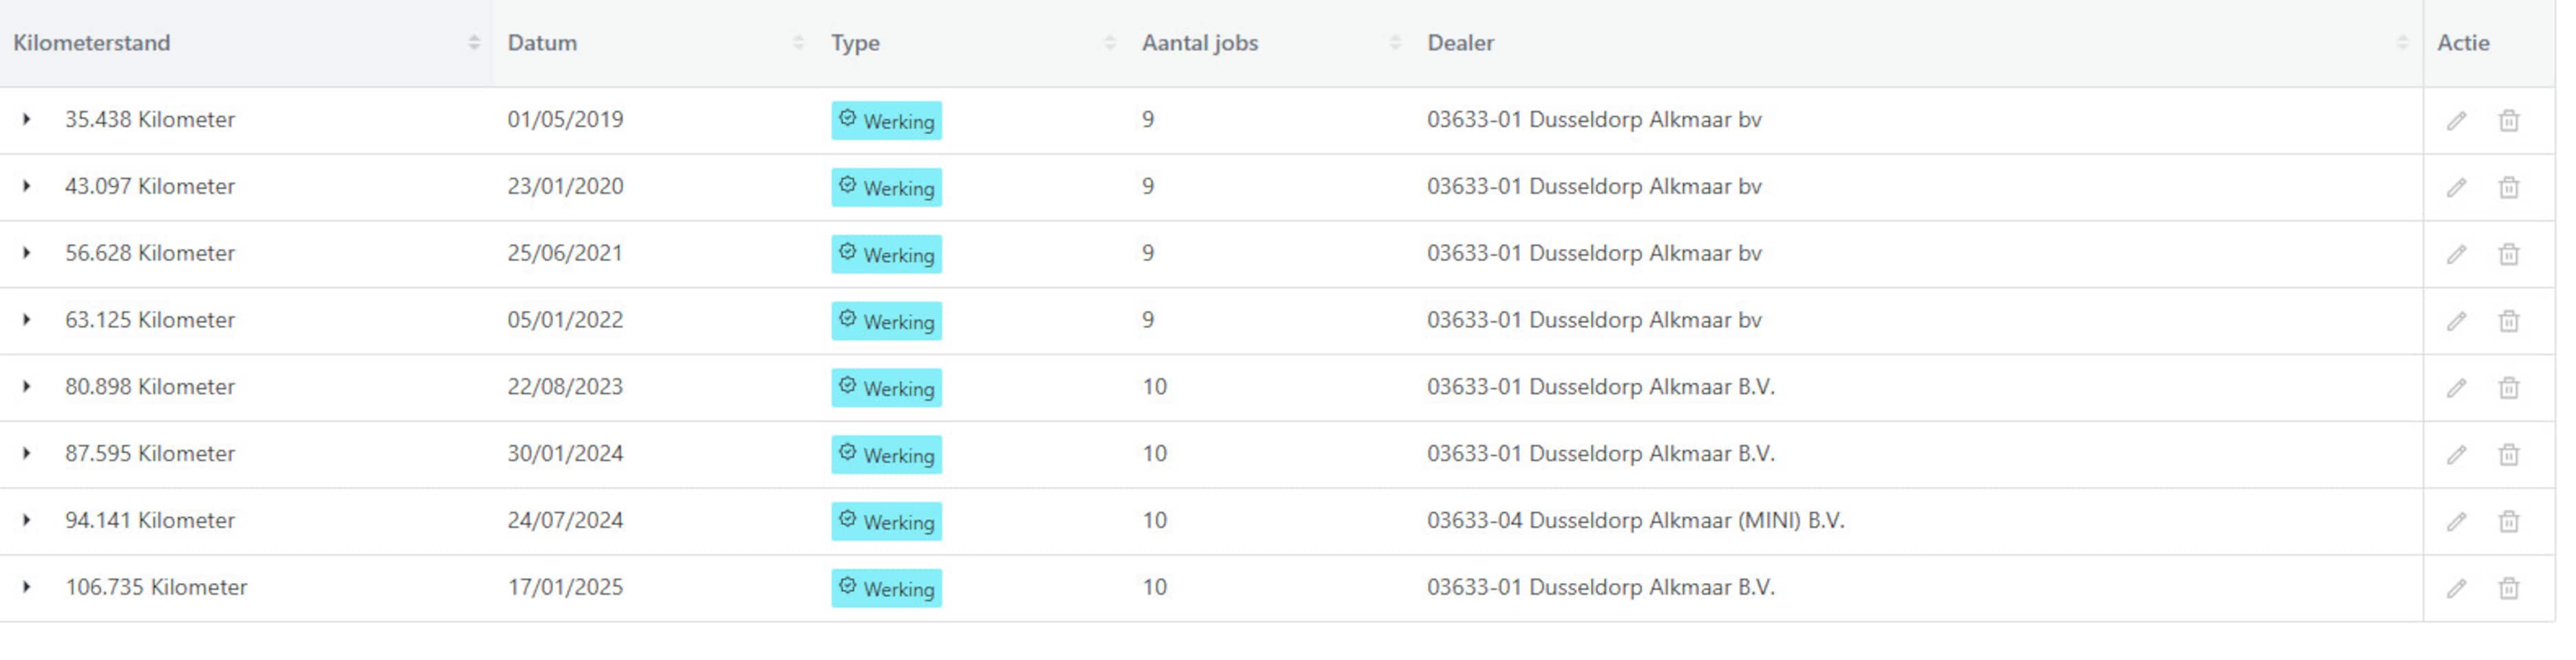The height and width of the screenshot is (660, 2576).
Task: Sort table by Kilometerstand column
Action: pos(473,43)
